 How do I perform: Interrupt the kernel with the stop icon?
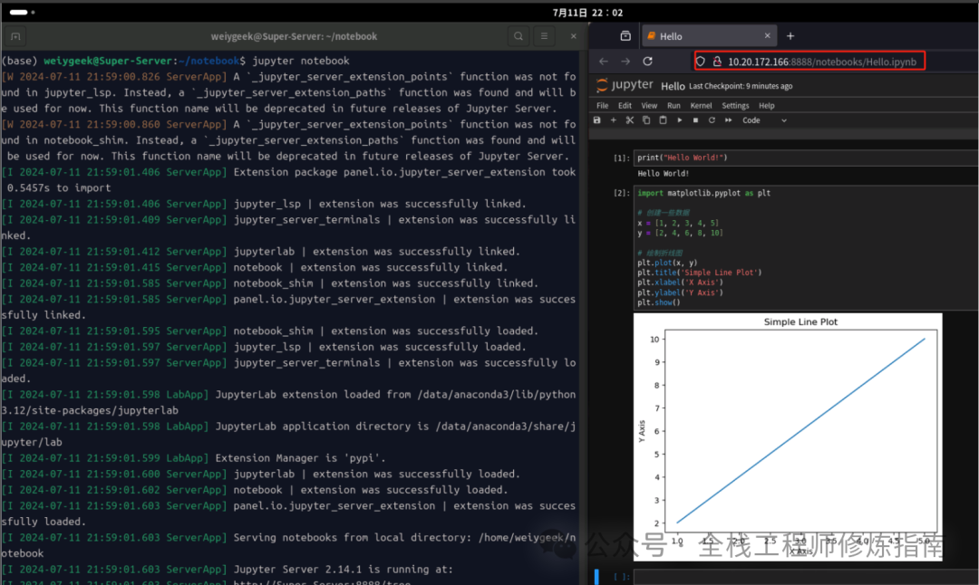coord(695,120)
